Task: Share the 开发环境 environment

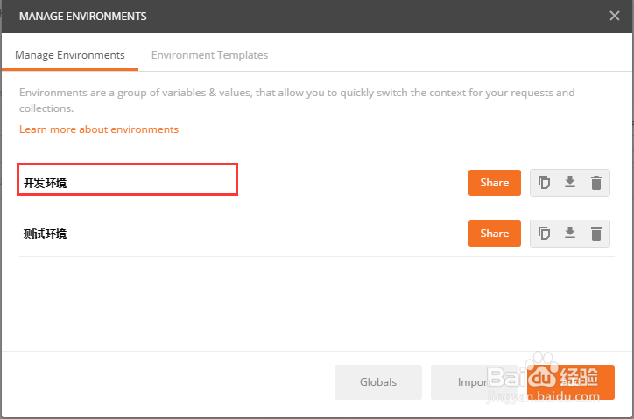Action: pos(494,183)
